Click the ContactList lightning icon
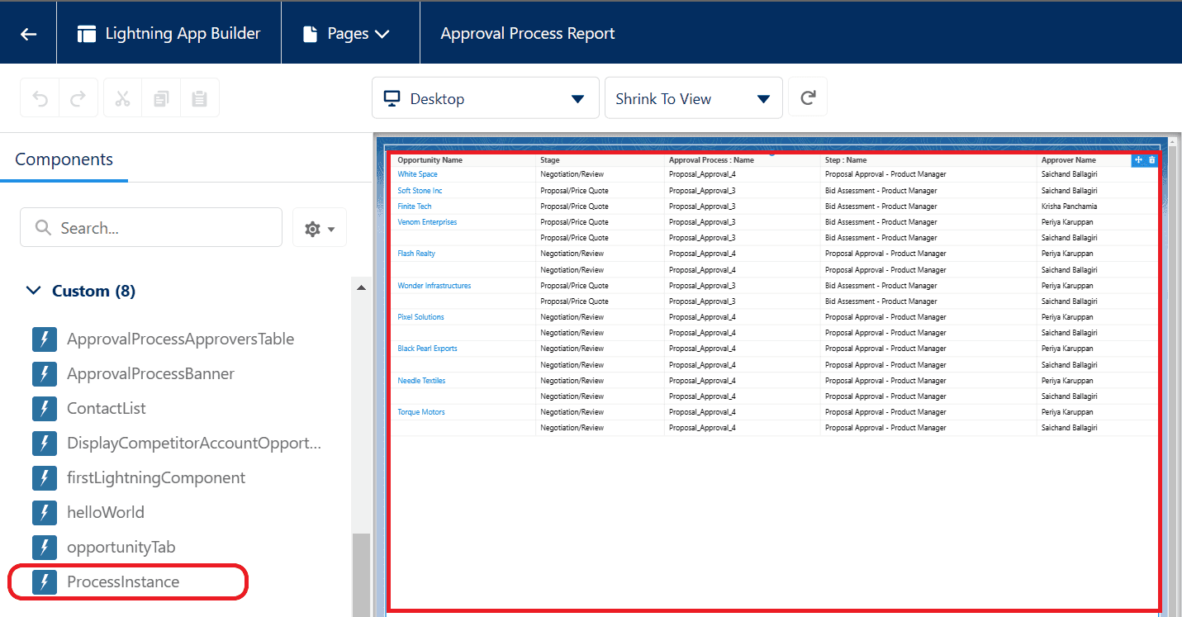 (45, 409)
